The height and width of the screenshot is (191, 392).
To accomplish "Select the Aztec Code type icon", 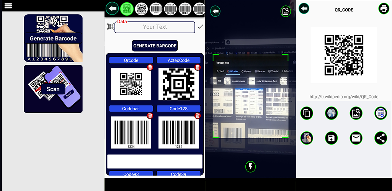I will pos(141,9).
